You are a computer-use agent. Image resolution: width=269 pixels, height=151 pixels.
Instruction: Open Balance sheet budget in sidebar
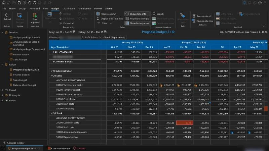tap(23, 85)
